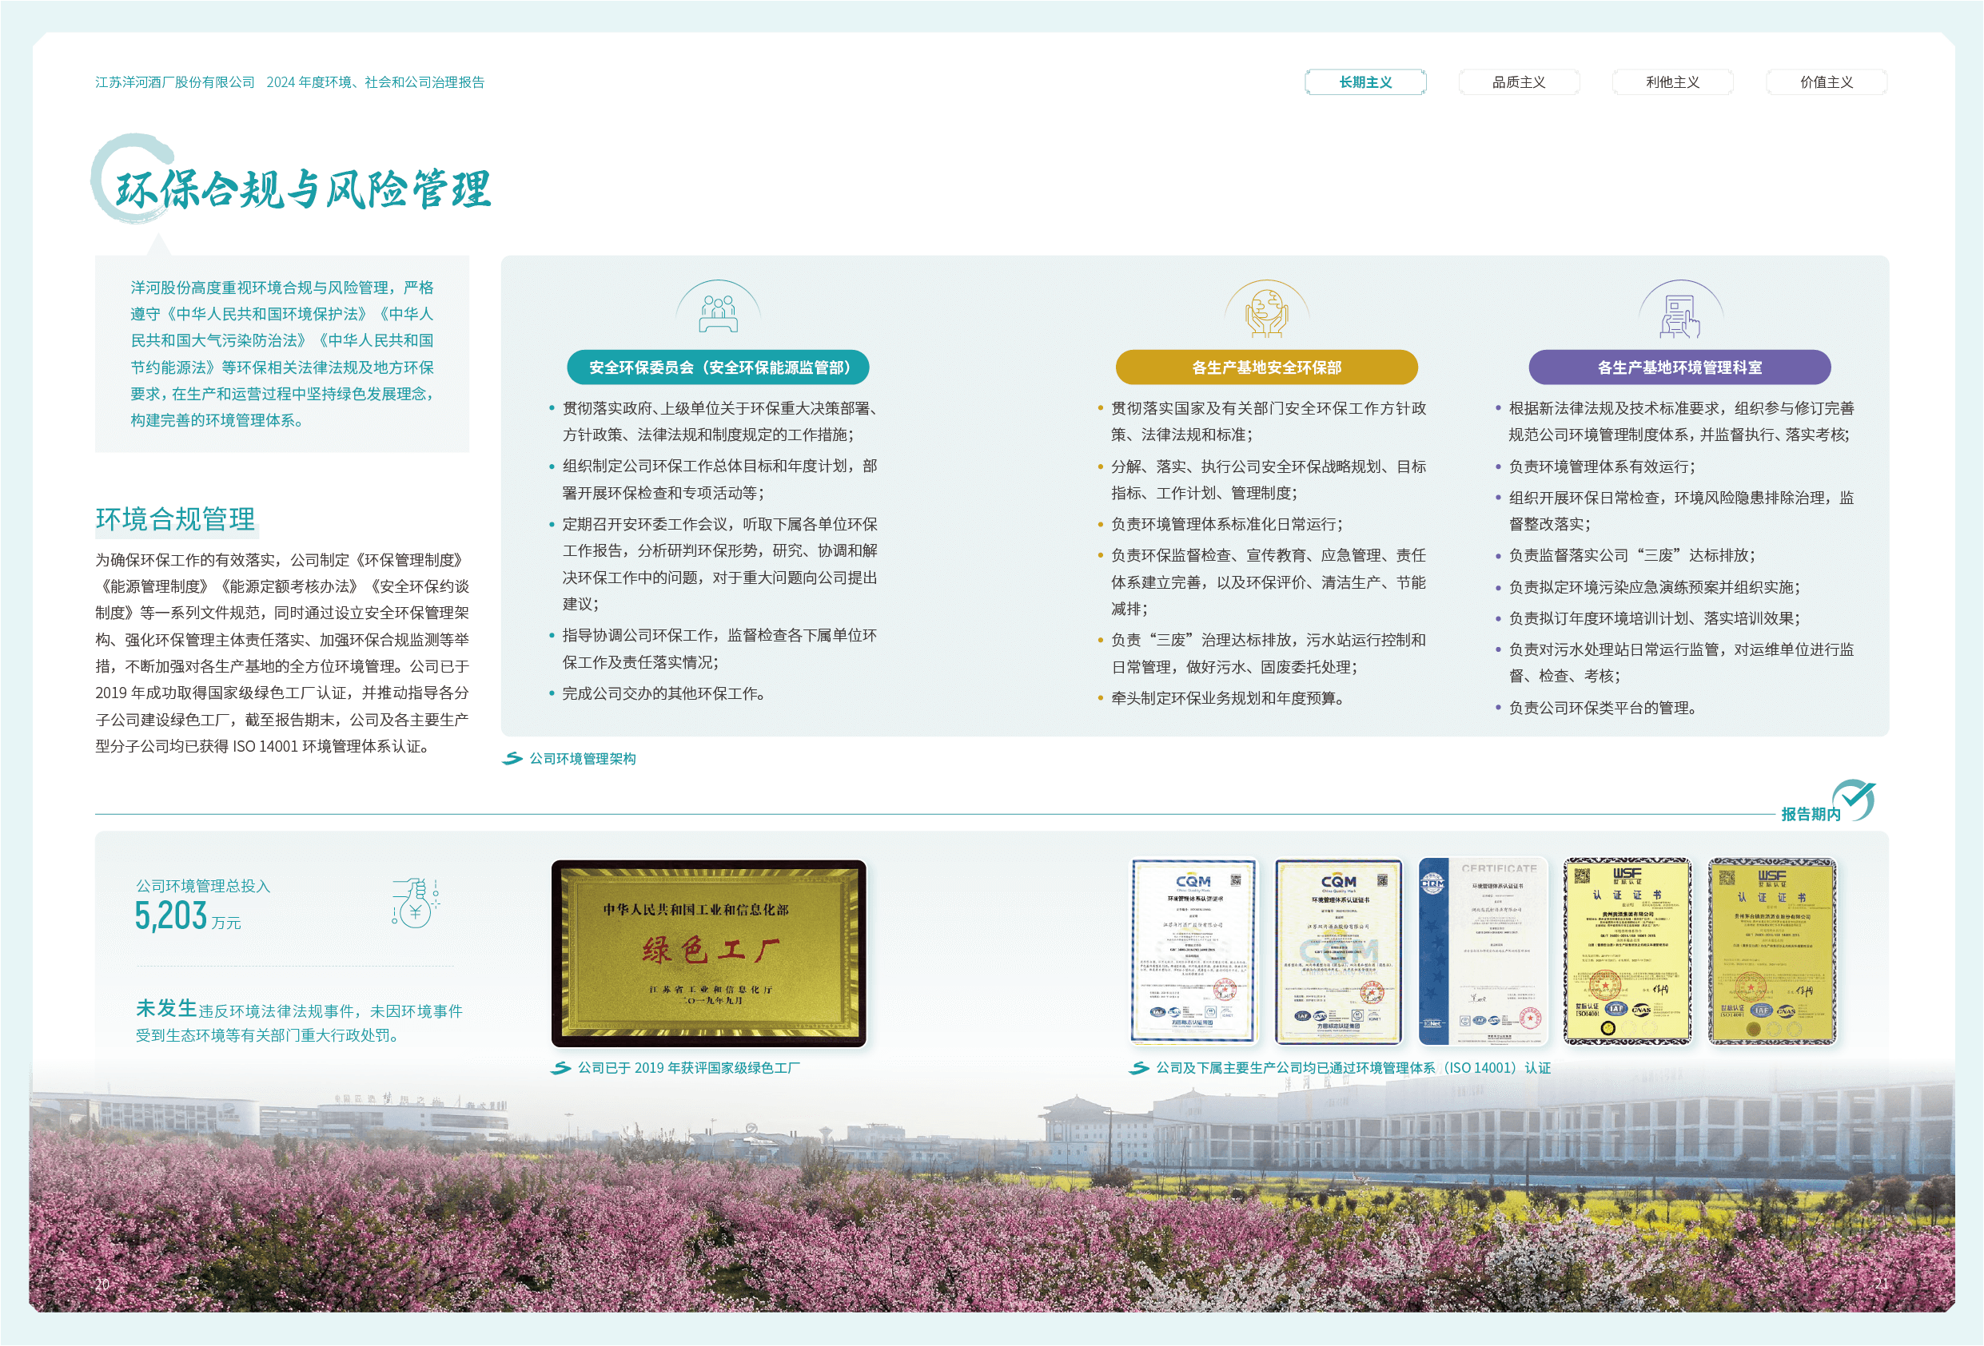The image size is (1984, 1346).
Task: Open the 品质主义 tab
Action: click(1519, 82)
